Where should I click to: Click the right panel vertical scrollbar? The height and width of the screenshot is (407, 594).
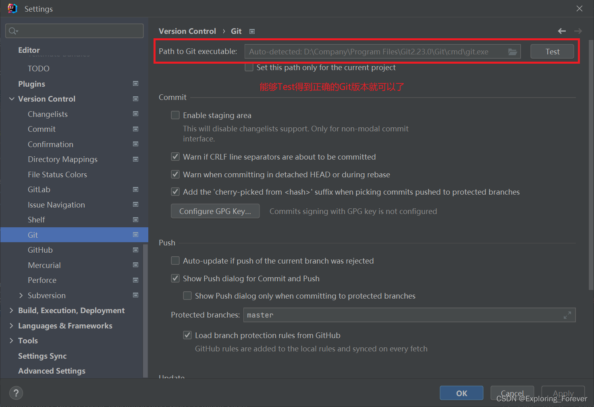(591, 164)
